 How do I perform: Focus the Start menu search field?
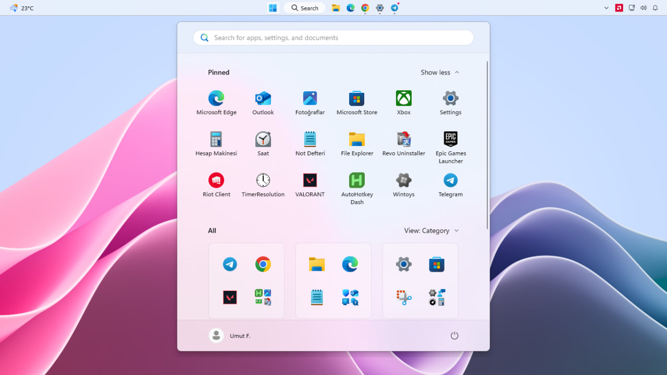(x=333, y=38)
